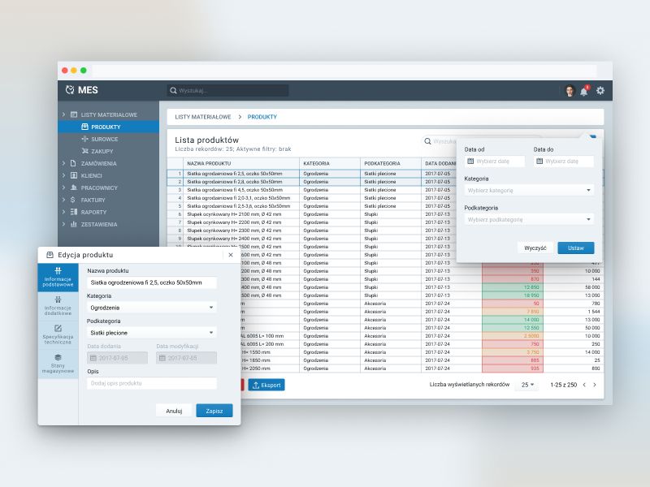Expand the Faktury sidebar section
Image resolution: width=650 pixels, height=487 pixels.
point(63,200)
